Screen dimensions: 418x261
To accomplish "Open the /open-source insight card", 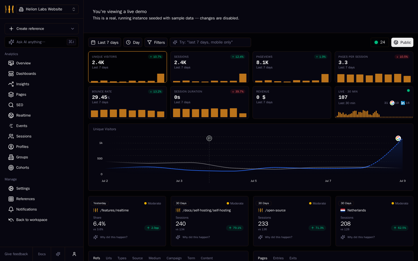I will pyautogui.click(x=292, y=221).
